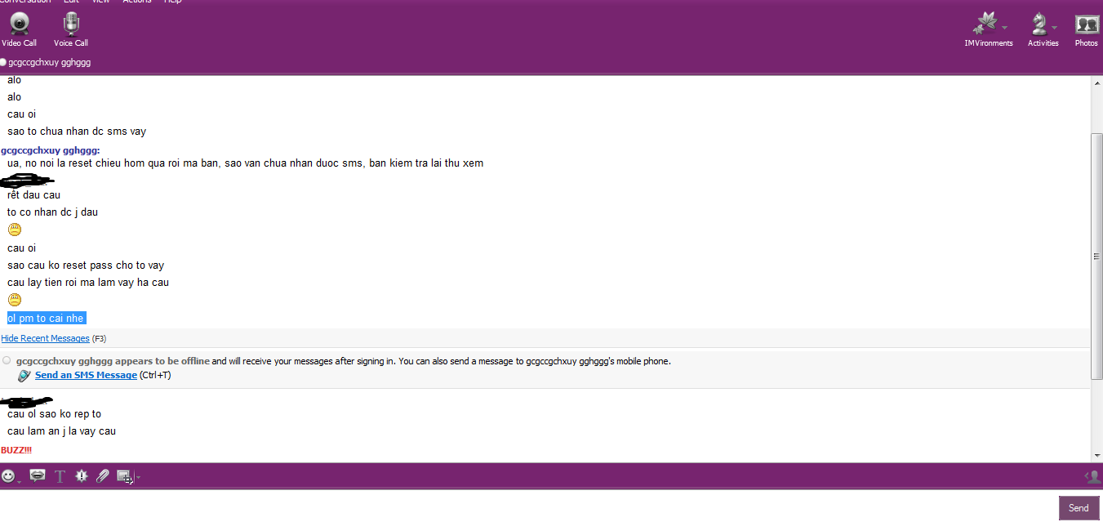The height and width of the screenshot is (522, 1103).
Task: Click the Send button
Action: [x=1079, y=507]
